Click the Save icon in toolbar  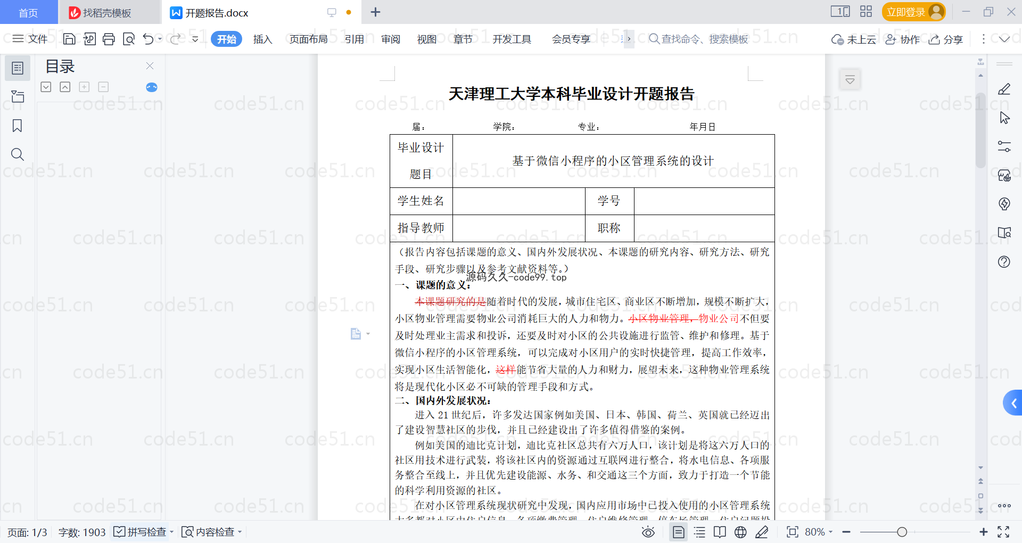point(69,39)
